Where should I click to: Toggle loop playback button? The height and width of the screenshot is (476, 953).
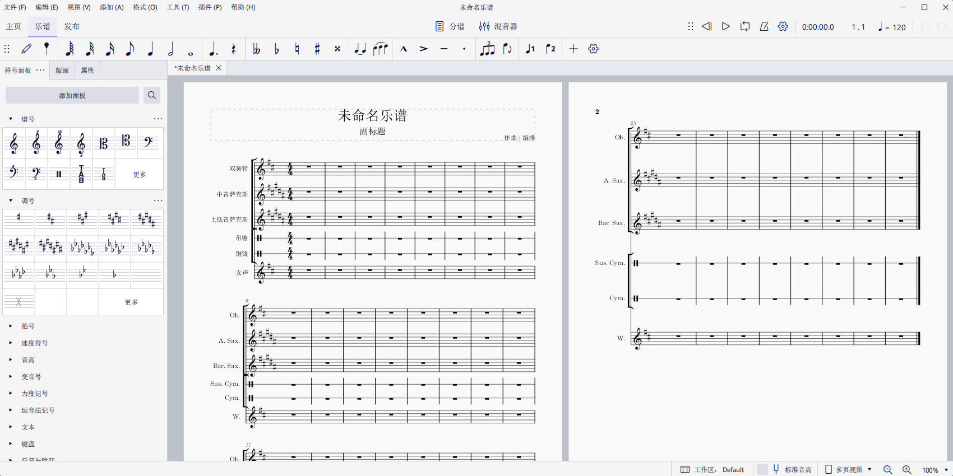pos(744,26)
